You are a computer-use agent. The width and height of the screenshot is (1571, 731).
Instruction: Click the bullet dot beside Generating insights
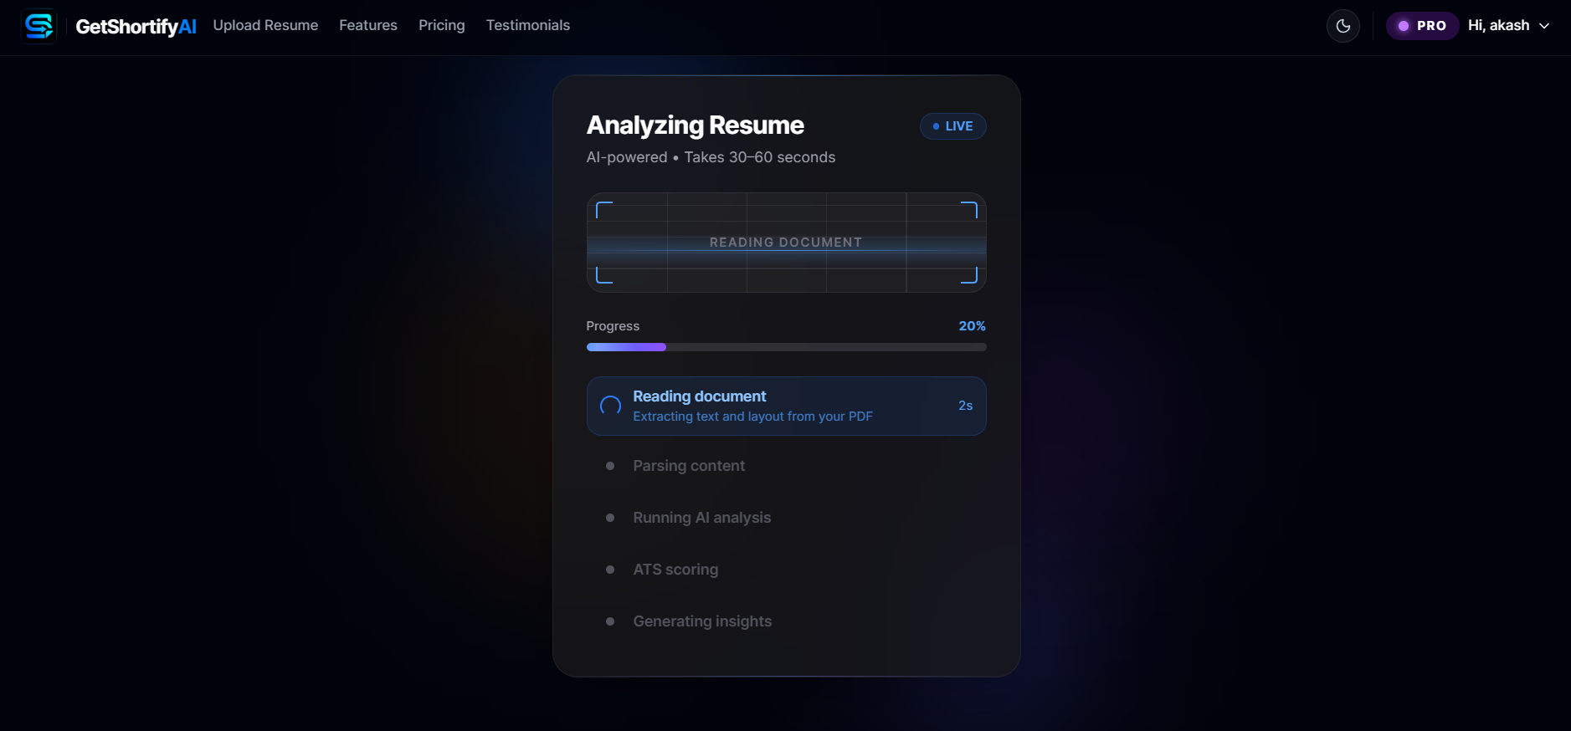click(x=610, y=621)
